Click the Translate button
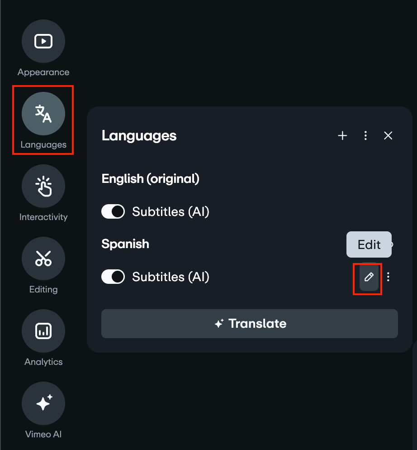The image size is (417, 450). pyautogui.click(x=249, y=323)
